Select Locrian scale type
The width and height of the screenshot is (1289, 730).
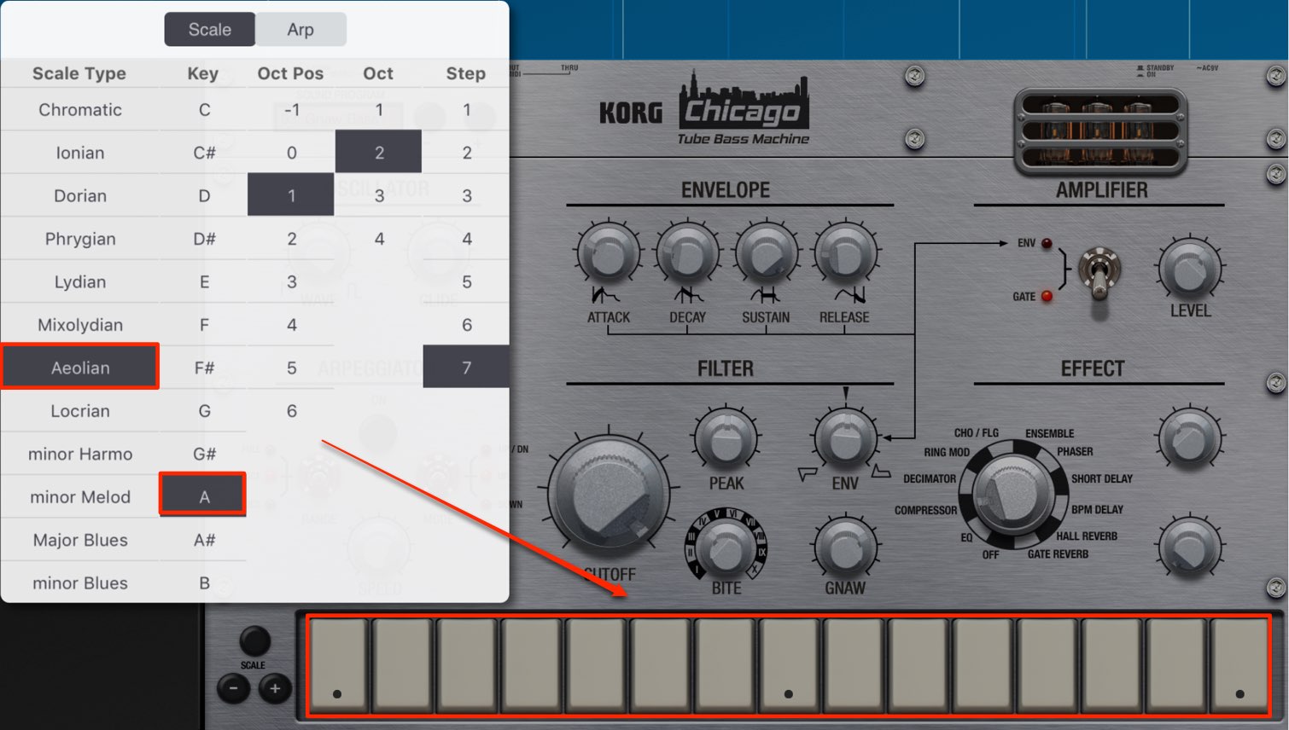(80, 411)
